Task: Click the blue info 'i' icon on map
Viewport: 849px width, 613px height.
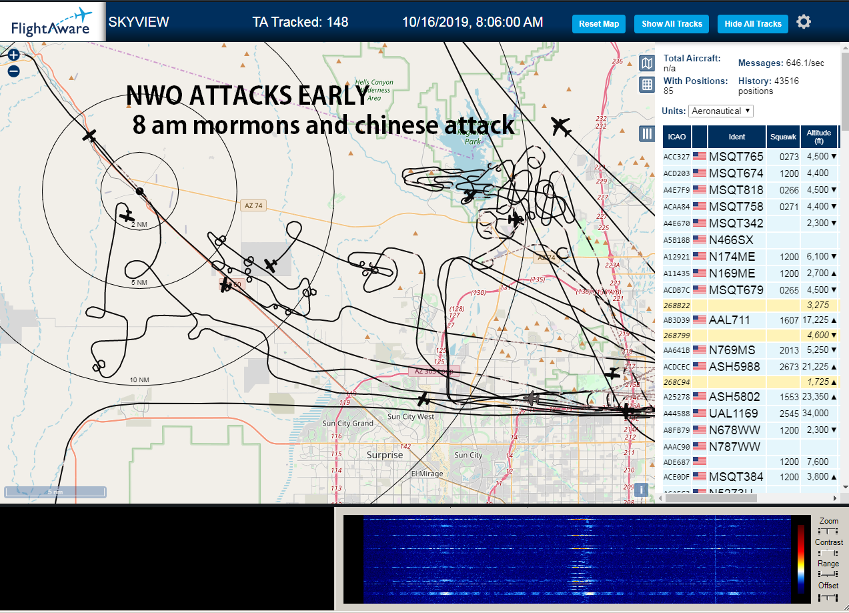Action: [x=641, y=490]
